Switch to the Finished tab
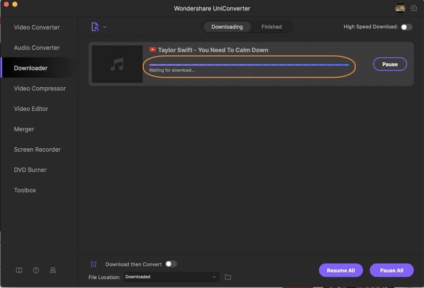The width and height of the screenshot is (424, 288). point(271,27)
